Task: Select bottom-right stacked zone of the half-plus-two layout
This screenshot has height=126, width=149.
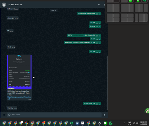Action: [116, 20]
